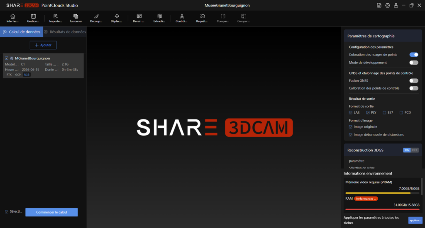Screen dimensions: 425x228
Task: Open the Interface home toolbar icon
Action: (12, 18)
